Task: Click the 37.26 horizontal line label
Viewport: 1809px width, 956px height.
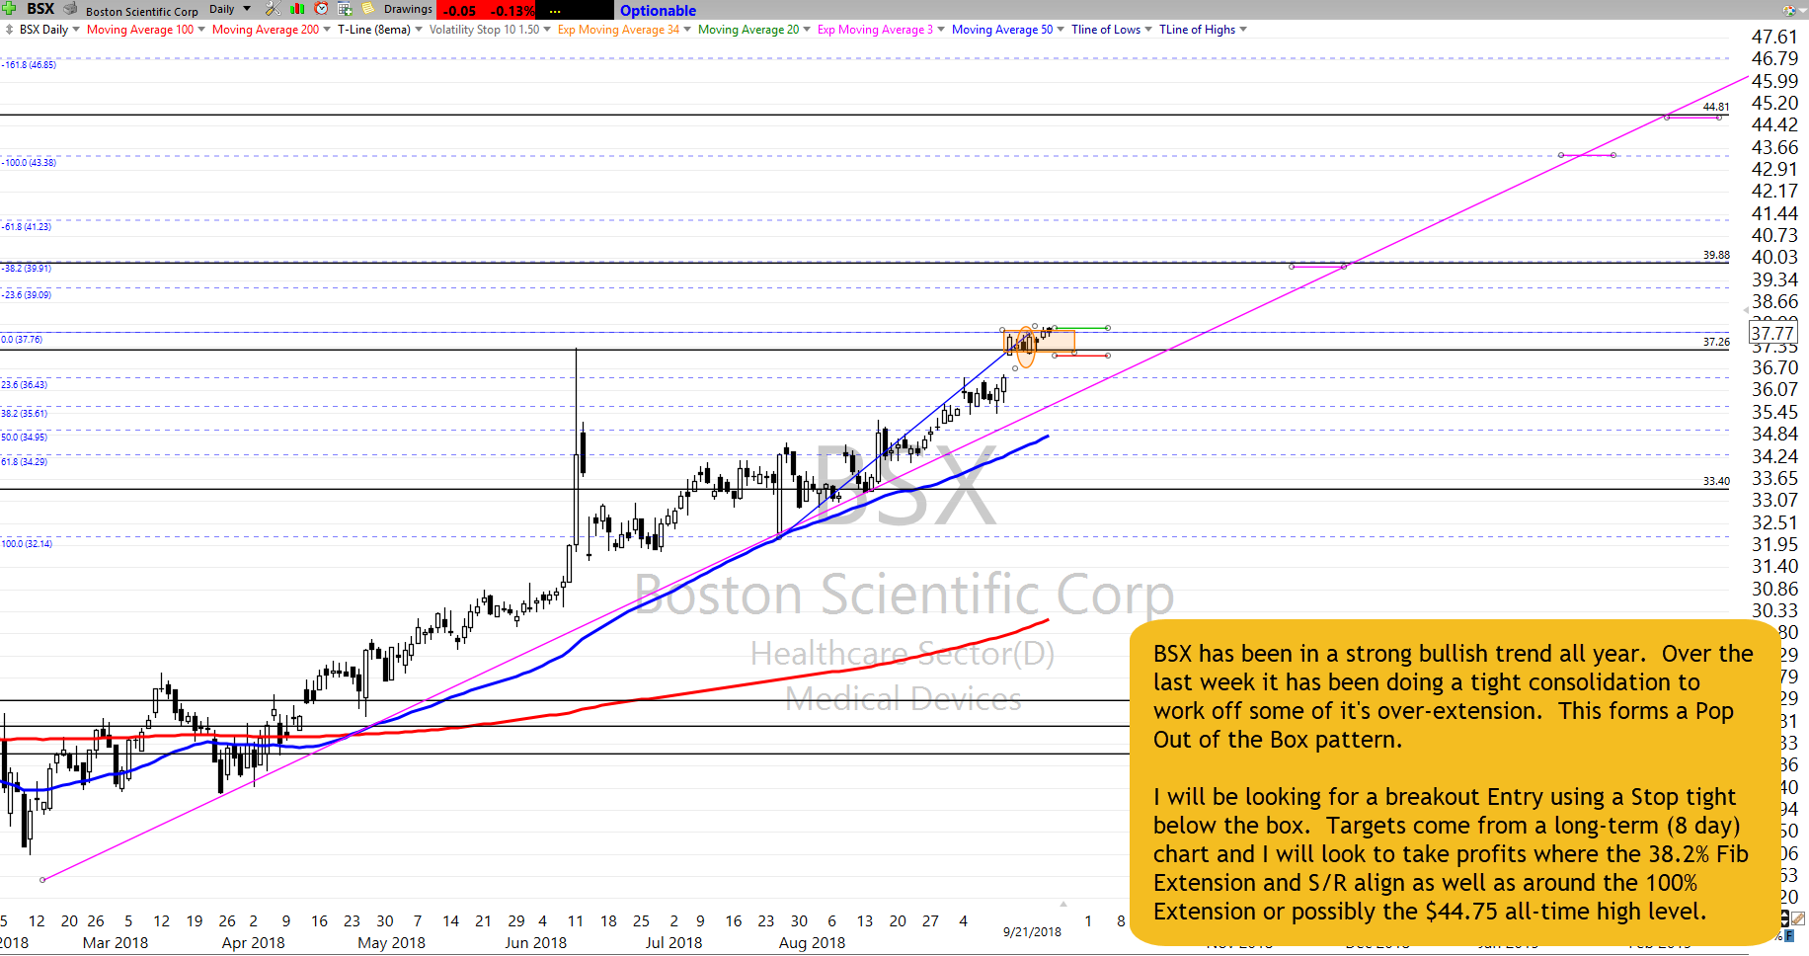Action: [x=1716, y=342]
